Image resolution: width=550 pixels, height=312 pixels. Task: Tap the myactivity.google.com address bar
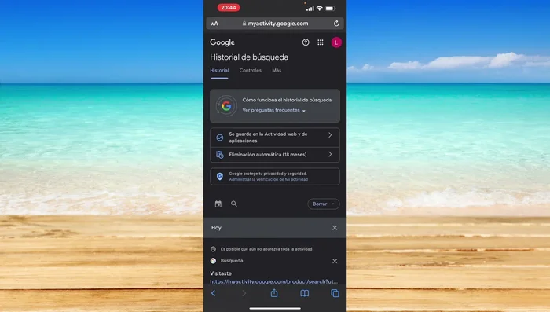[x=275, y=24]
